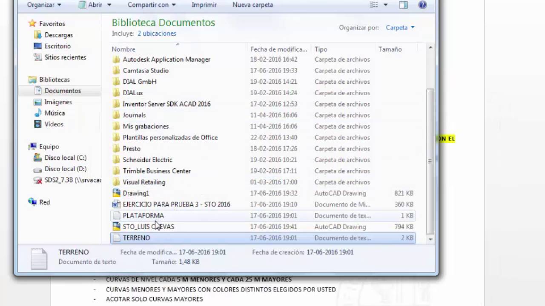
Task: Click the TERRENO document icon in details pane
Action: point(39,258)
